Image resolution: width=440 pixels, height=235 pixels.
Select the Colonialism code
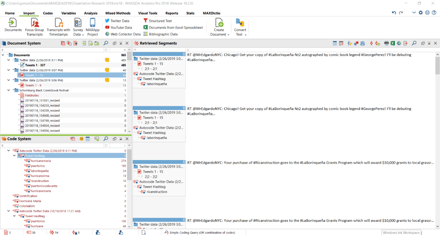(x=27, y=206)
